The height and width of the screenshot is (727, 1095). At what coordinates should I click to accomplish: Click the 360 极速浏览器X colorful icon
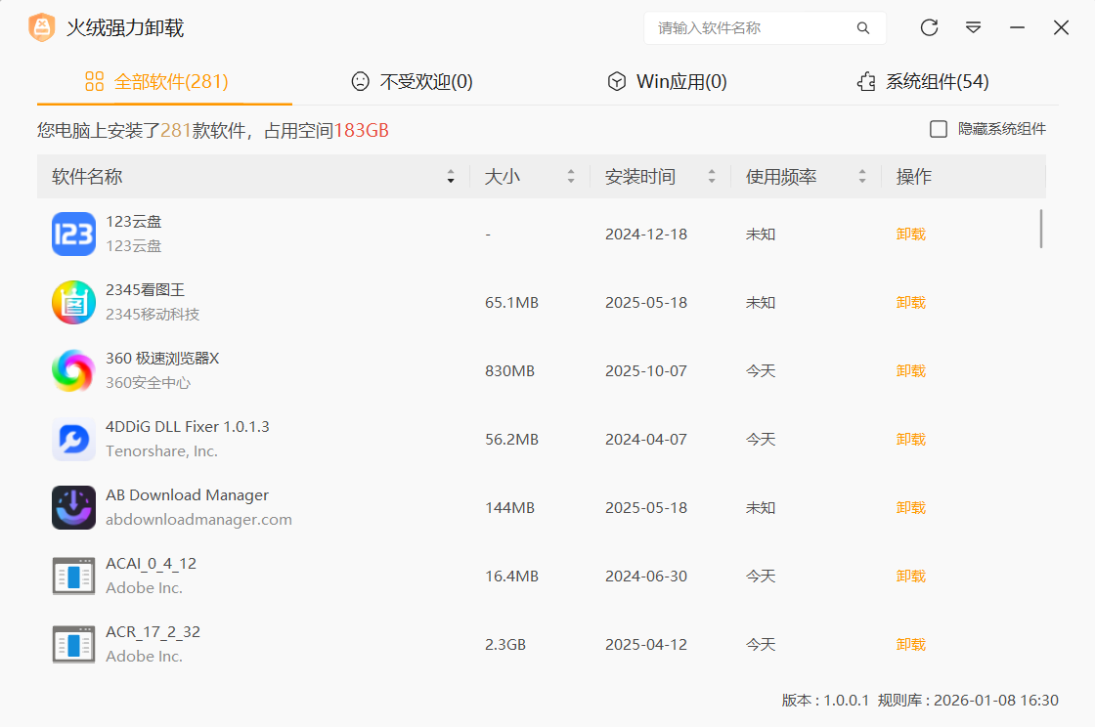73,370
